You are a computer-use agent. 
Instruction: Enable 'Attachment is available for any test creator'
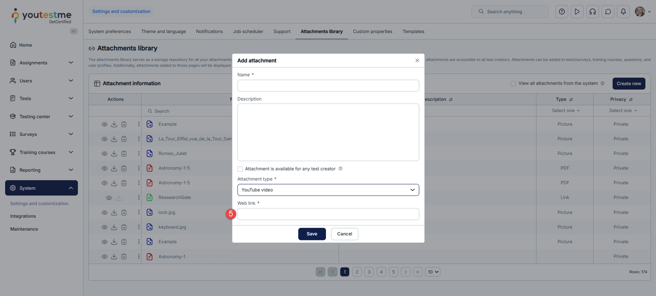click(x=240, y=169)
